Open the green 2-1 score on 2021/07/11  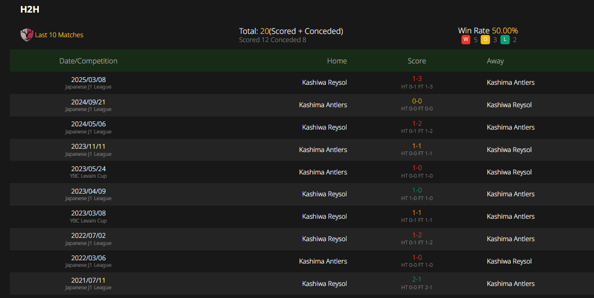click(x=417, y=279)
